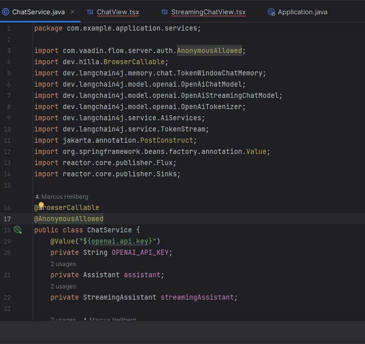Click the person icon next to Marcus Hellberg
Screen dimensions: 365x344
[37, 196]
